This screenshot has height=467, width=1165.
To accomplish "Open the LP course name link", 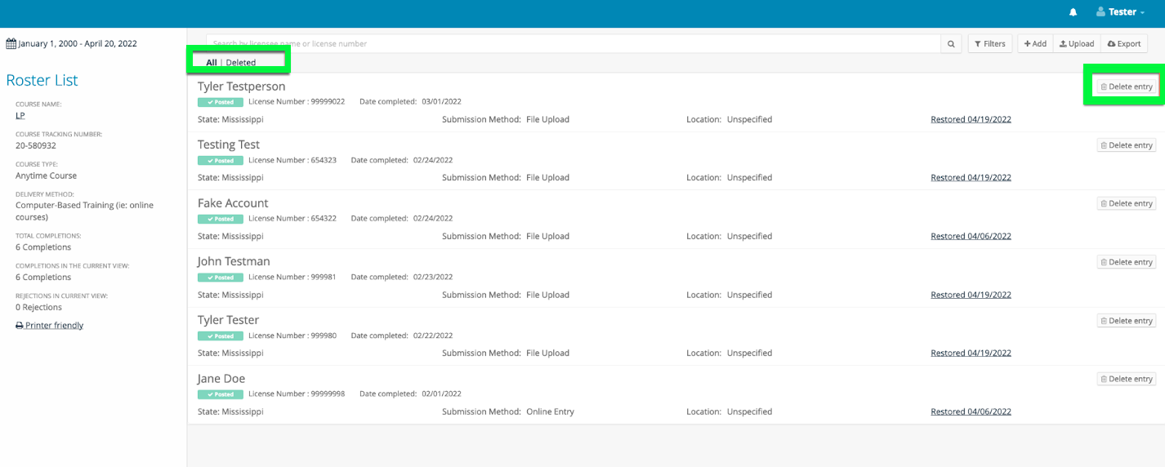I will coord(20,116).
